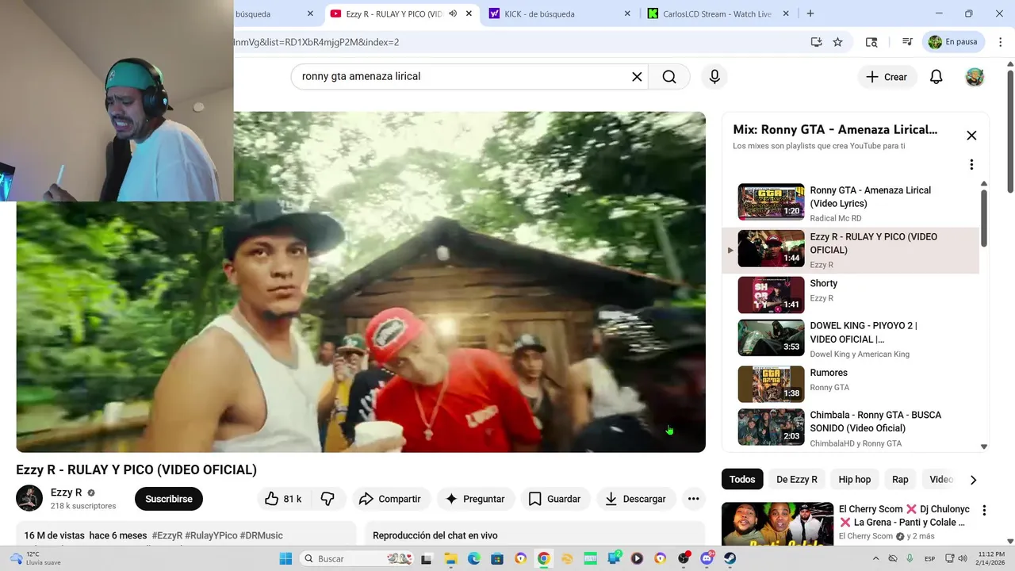Open the YouTube account avatar menu
Viewport: 1015px width, 571px height.
click(975, 77)
